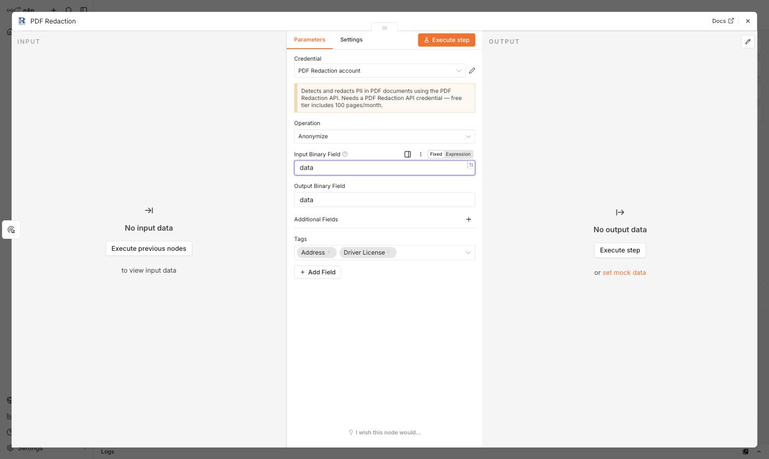Screen dimensions: 769x459
Task: Click the No input data message
Action: [x=149, y=228]
